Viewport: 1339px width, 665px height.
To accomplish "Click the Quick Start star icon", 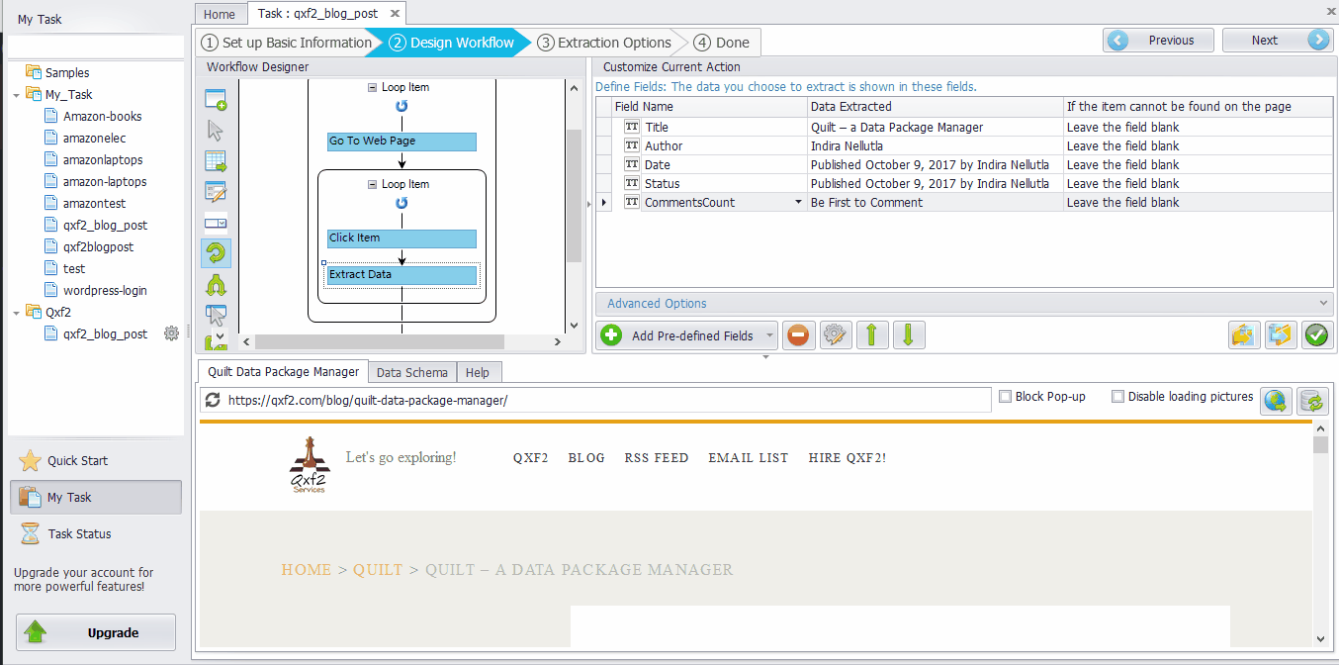I will [31, 460].
